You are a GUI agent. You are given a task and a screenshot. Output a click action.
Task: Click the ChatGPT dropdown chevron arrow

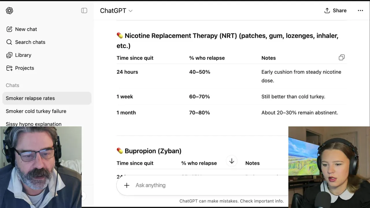[x=131, y=11]
